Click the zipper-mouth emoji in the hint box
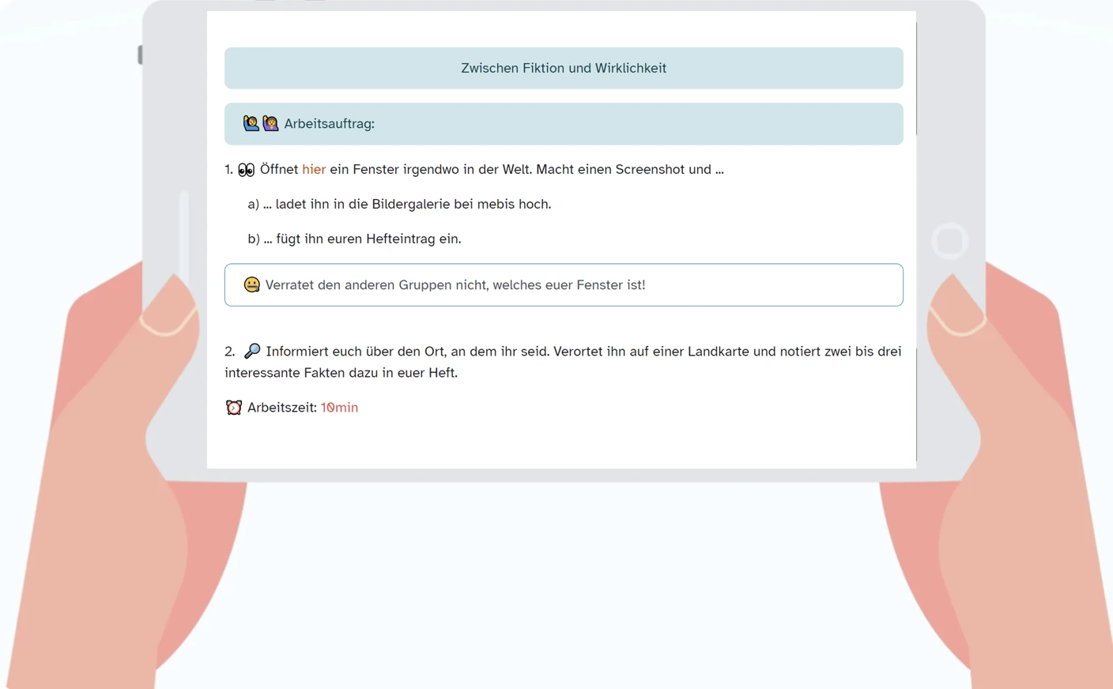 tap(251, 284)
